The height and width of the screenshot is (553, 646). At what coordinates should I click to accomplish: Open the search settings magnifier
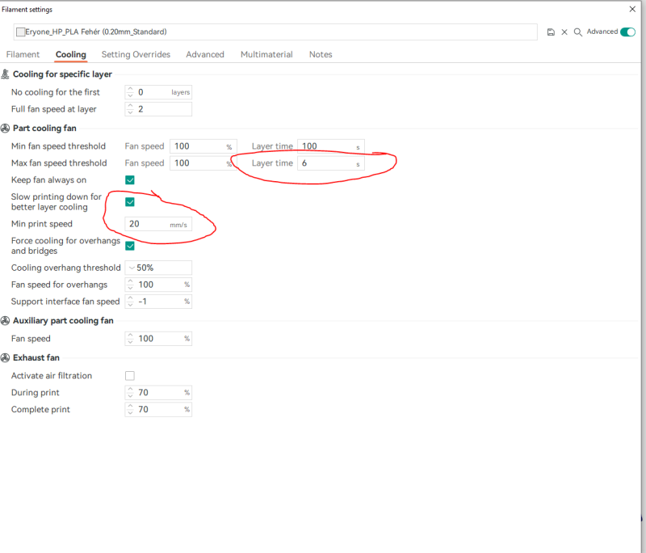tap(578, 32)
